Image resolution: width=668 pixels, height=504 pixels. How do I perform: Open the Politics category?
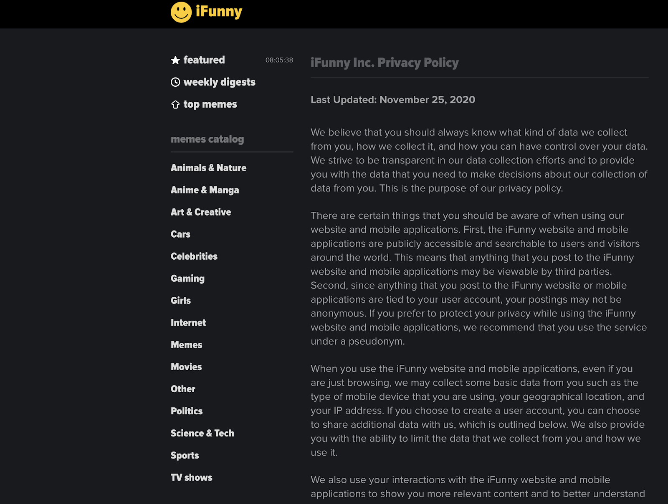[187, 411]
